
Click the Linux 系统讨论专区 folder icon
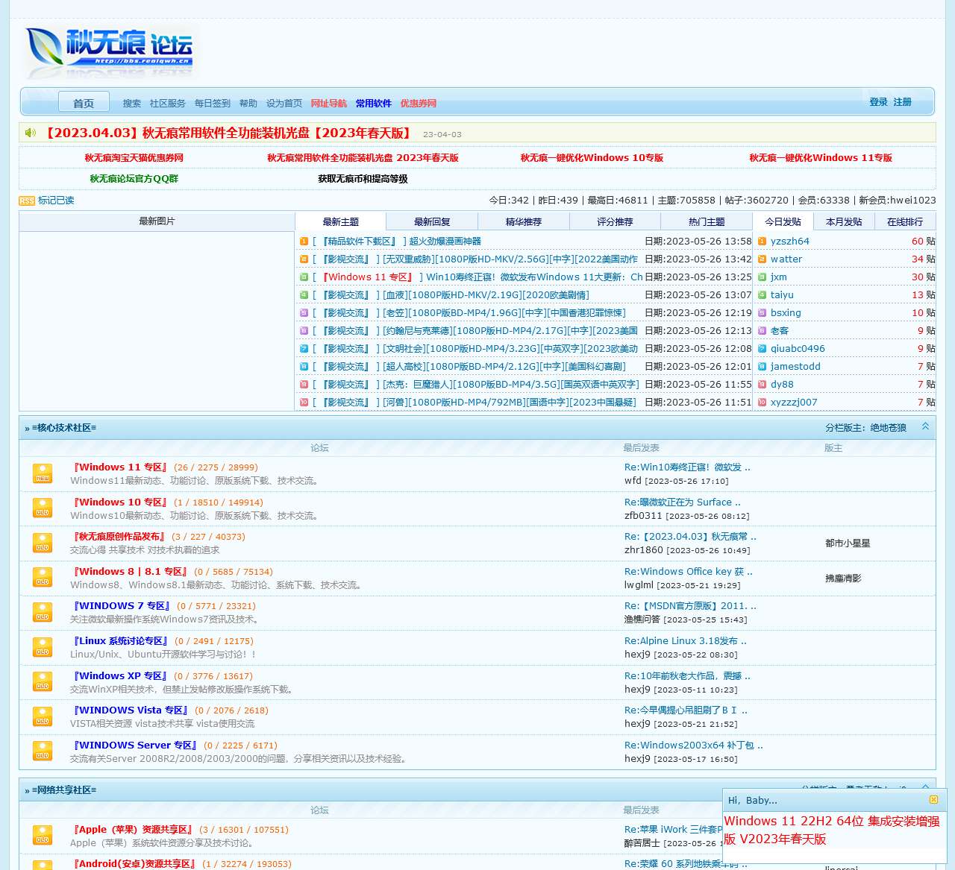point(43,647)
